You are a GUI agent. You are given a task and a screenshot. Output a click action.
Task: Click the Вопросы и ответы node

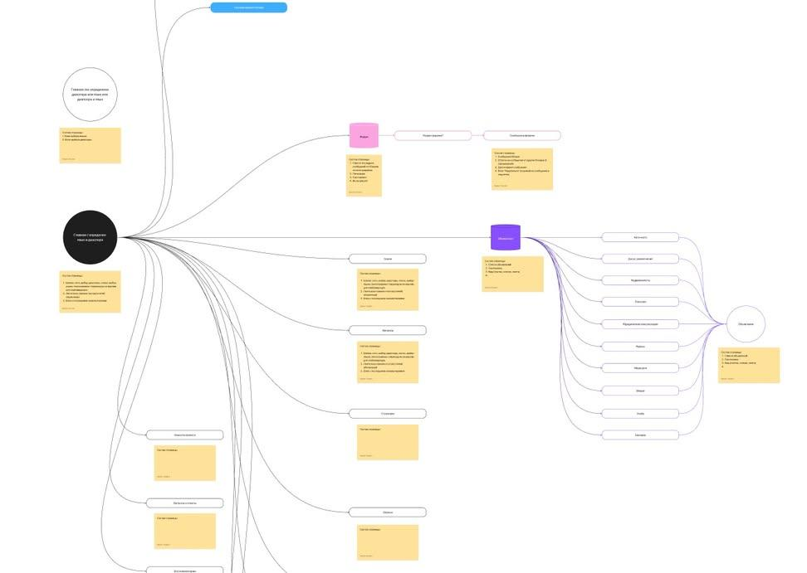pyautogui.click(x=185, y=503)
